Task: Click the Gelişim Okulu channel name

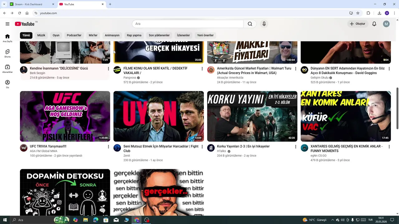Action: (319, 78)
